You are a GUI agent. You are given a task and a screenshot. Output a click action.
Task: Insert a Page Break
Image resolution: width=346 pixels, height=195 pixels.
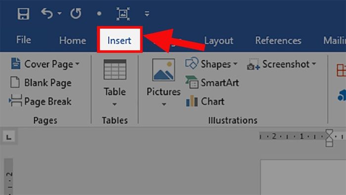click(x=40, y=101)
